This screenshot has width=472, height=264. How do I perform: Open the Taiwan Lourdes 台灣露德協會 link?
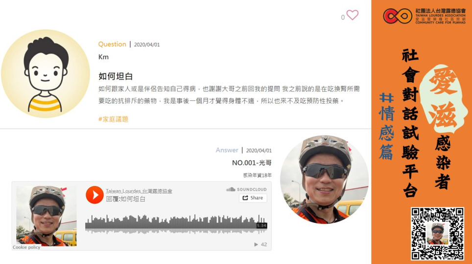point(139,191)
